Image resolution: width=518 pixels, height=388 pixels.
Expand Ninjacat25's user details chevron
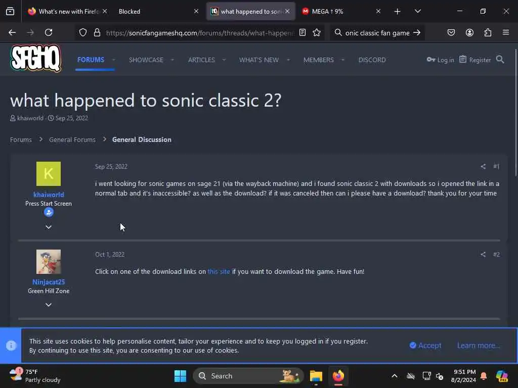click(49, 305)
